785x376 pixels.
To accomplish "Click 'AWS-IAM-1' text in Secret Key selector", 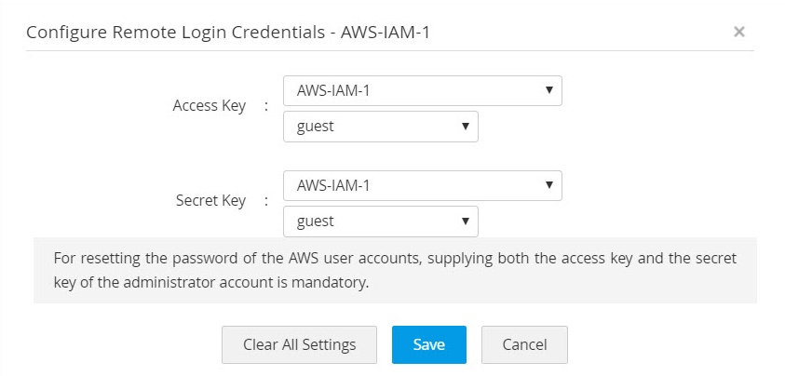I will click(x=333, y=186).
